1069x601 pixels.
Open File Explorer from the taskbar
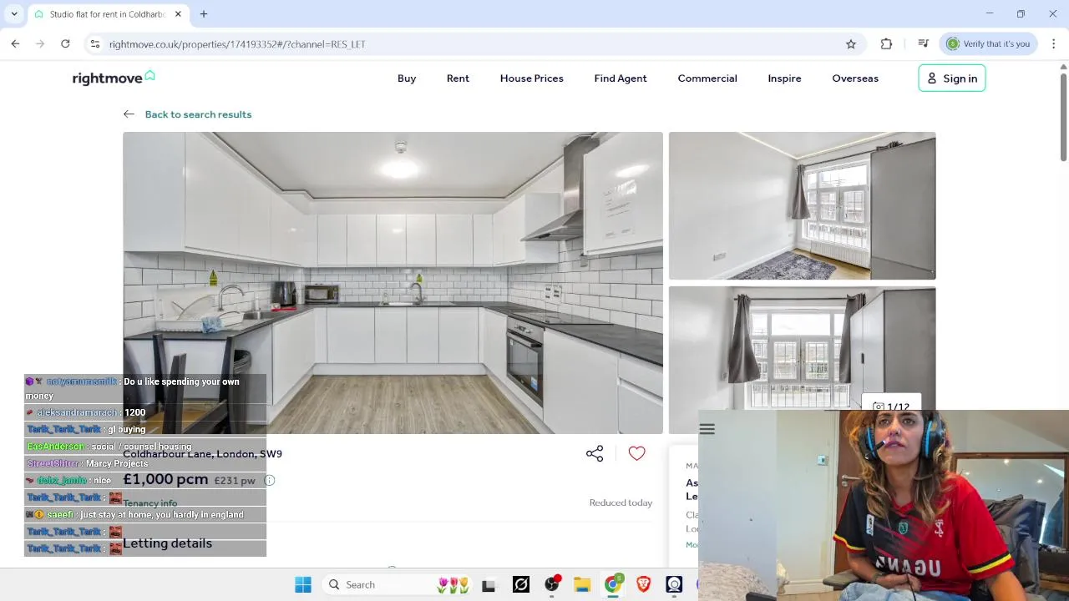click(582, 585)
